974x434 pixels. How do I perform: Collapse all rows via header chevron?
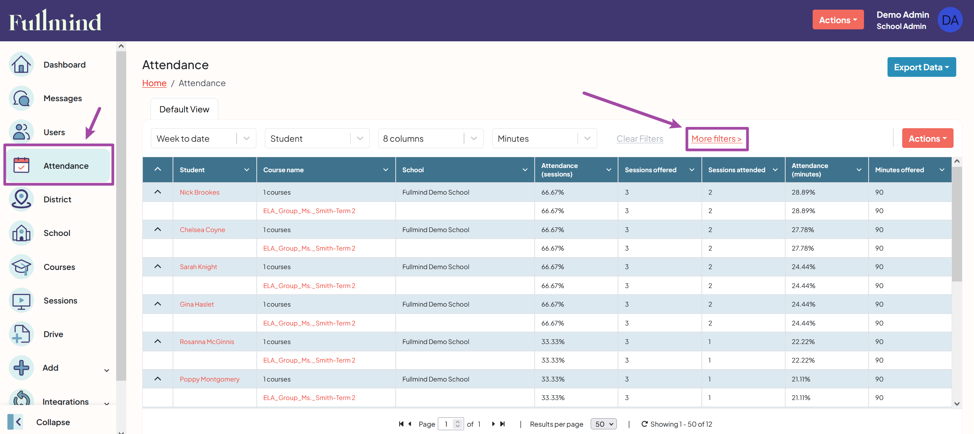click(158, 169)
